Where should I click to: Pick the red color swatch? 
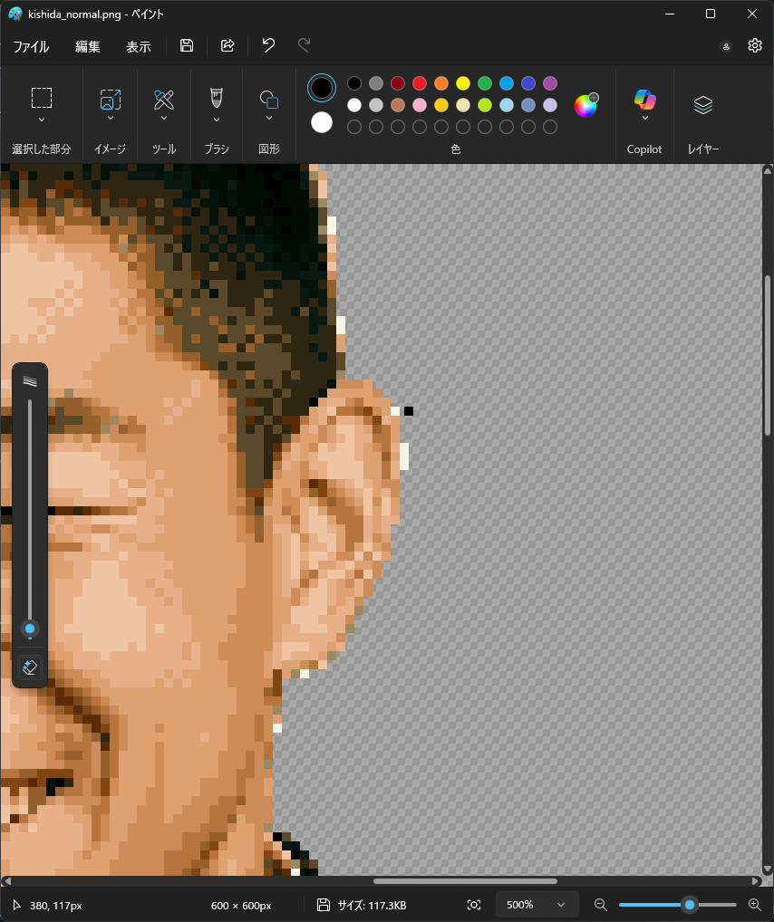pos(420,83)
